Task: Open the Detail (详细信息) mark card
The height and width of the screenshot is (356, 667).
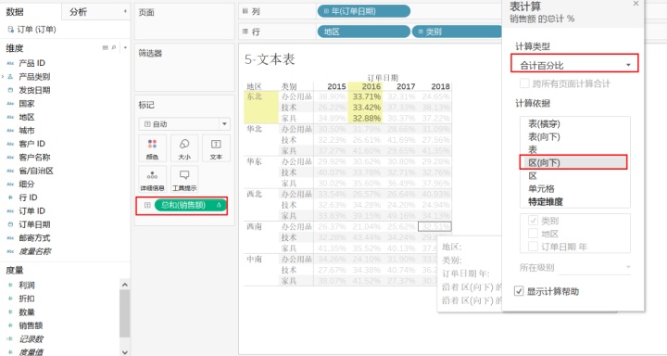Action: (x=152, y=179)
